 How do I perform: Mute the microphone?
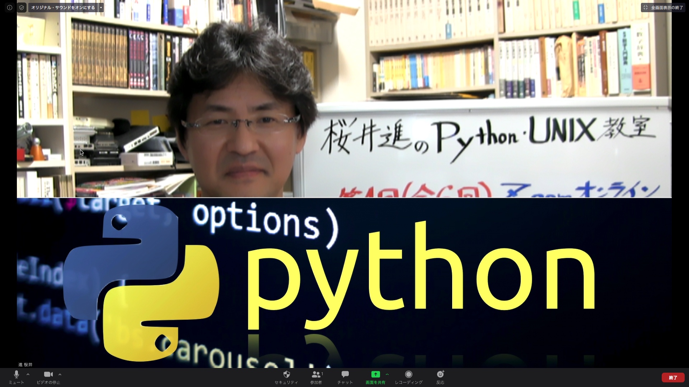click(x=16, y=377)
